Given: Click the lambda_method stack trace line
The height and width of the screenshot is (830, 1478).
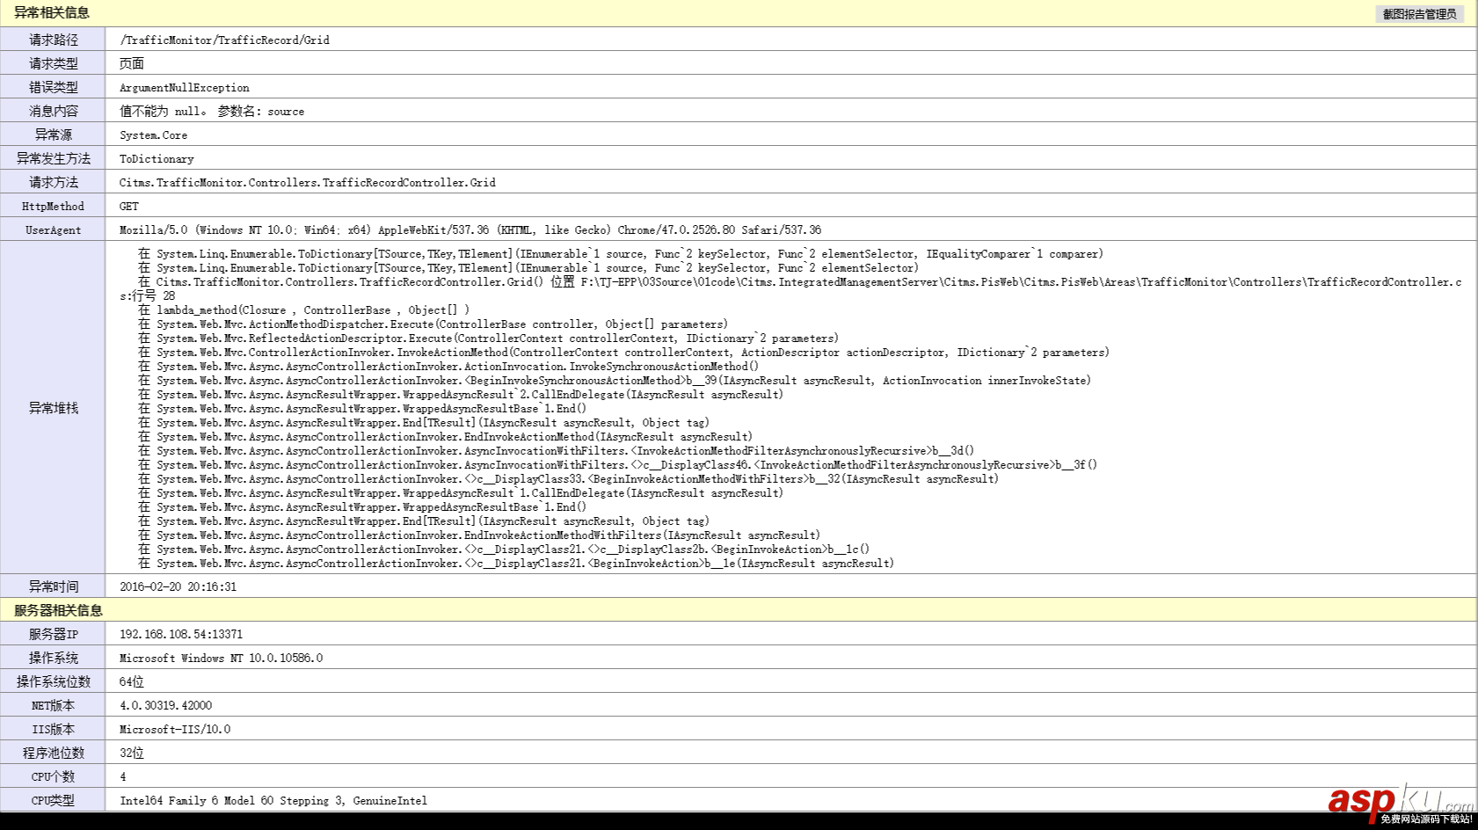Looking at the screenshot, I should coord(303,309).
